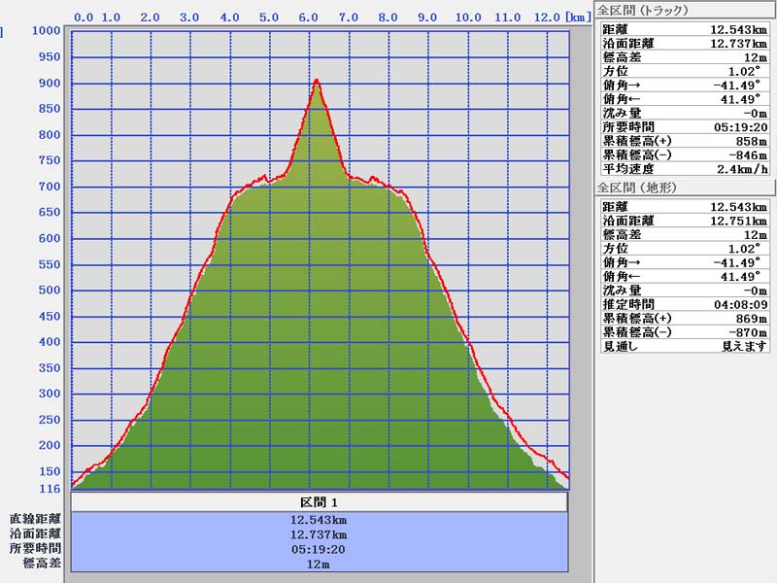This screenshot has height=583, width=777.
Task: Select 沿面距離 12.751km in terrain panel
Action: pos(685,221)
